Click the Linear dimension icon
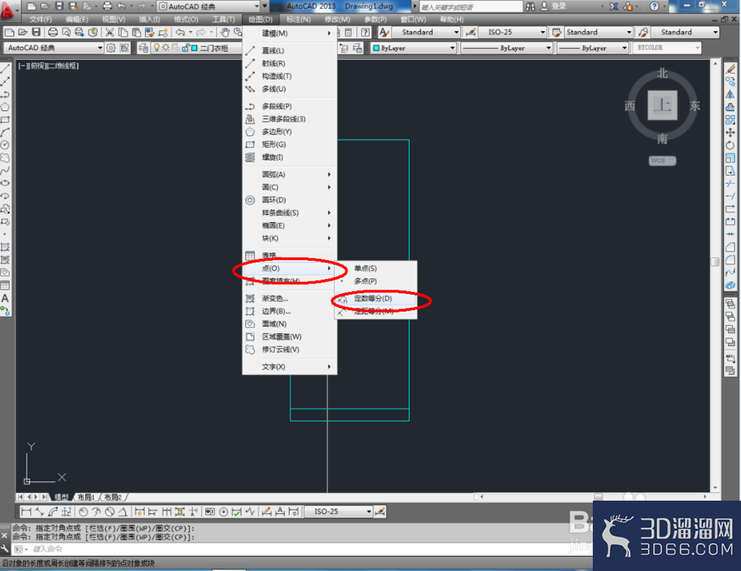This screenshot has height=571, width=741. [x=27, y=512]
